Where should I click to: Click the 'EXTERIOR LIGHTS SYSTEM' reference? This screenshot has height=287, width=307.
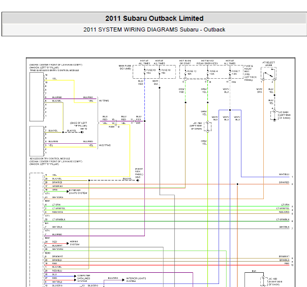point(78,192)
